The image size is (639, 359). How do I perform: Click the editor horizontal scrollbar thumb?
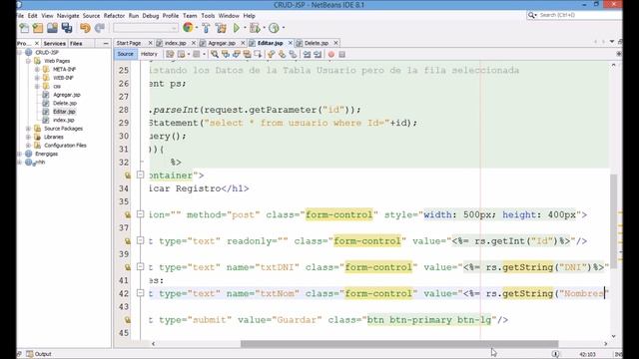click(399, 344)
